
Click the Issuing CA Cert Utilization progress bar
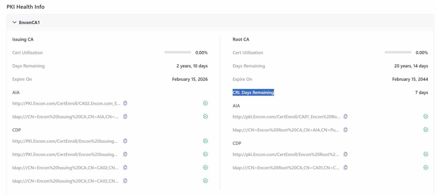178,52
